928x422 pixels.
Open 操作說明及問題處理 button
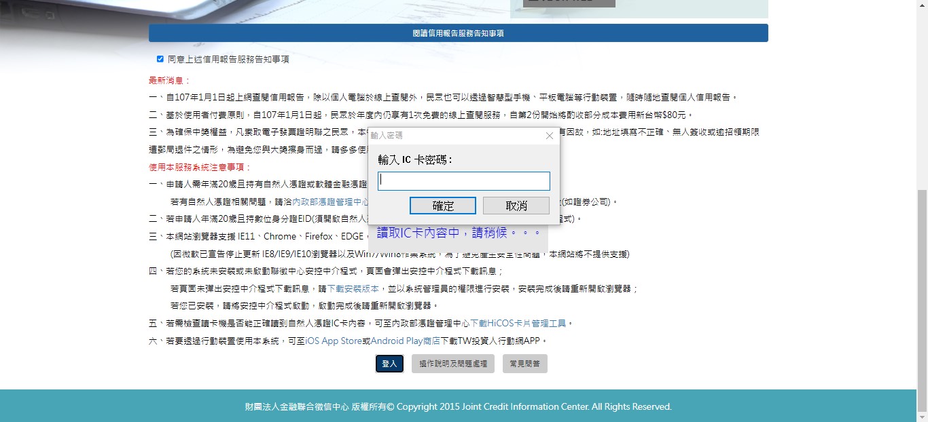coord(453,364)
